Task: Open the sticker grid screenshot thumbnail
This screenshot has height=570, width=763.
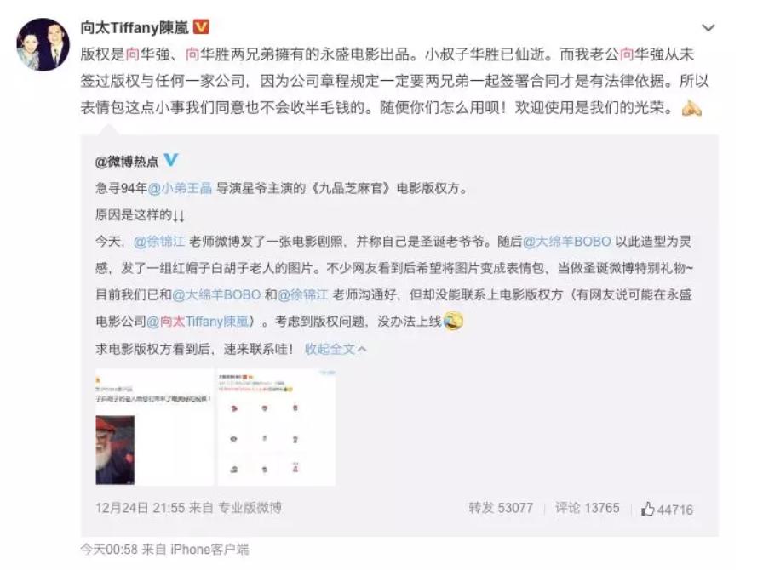Action: (277, 427)
